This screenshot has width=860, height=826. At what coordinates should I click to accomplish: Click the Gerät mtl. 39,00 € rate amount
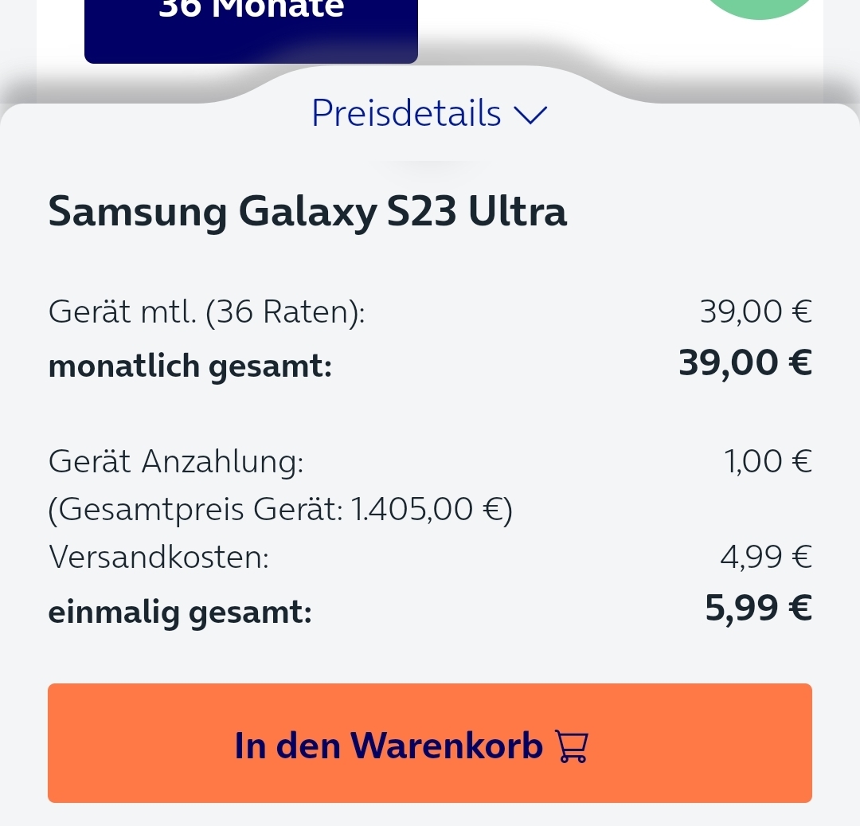pos(756,311)
